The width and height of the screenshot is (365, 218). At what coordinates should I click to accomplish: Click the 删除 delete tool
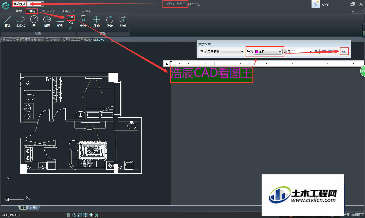point(83,21)
